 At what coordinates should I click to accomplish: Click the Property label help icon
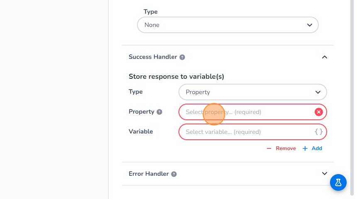(x=159, y=112)
